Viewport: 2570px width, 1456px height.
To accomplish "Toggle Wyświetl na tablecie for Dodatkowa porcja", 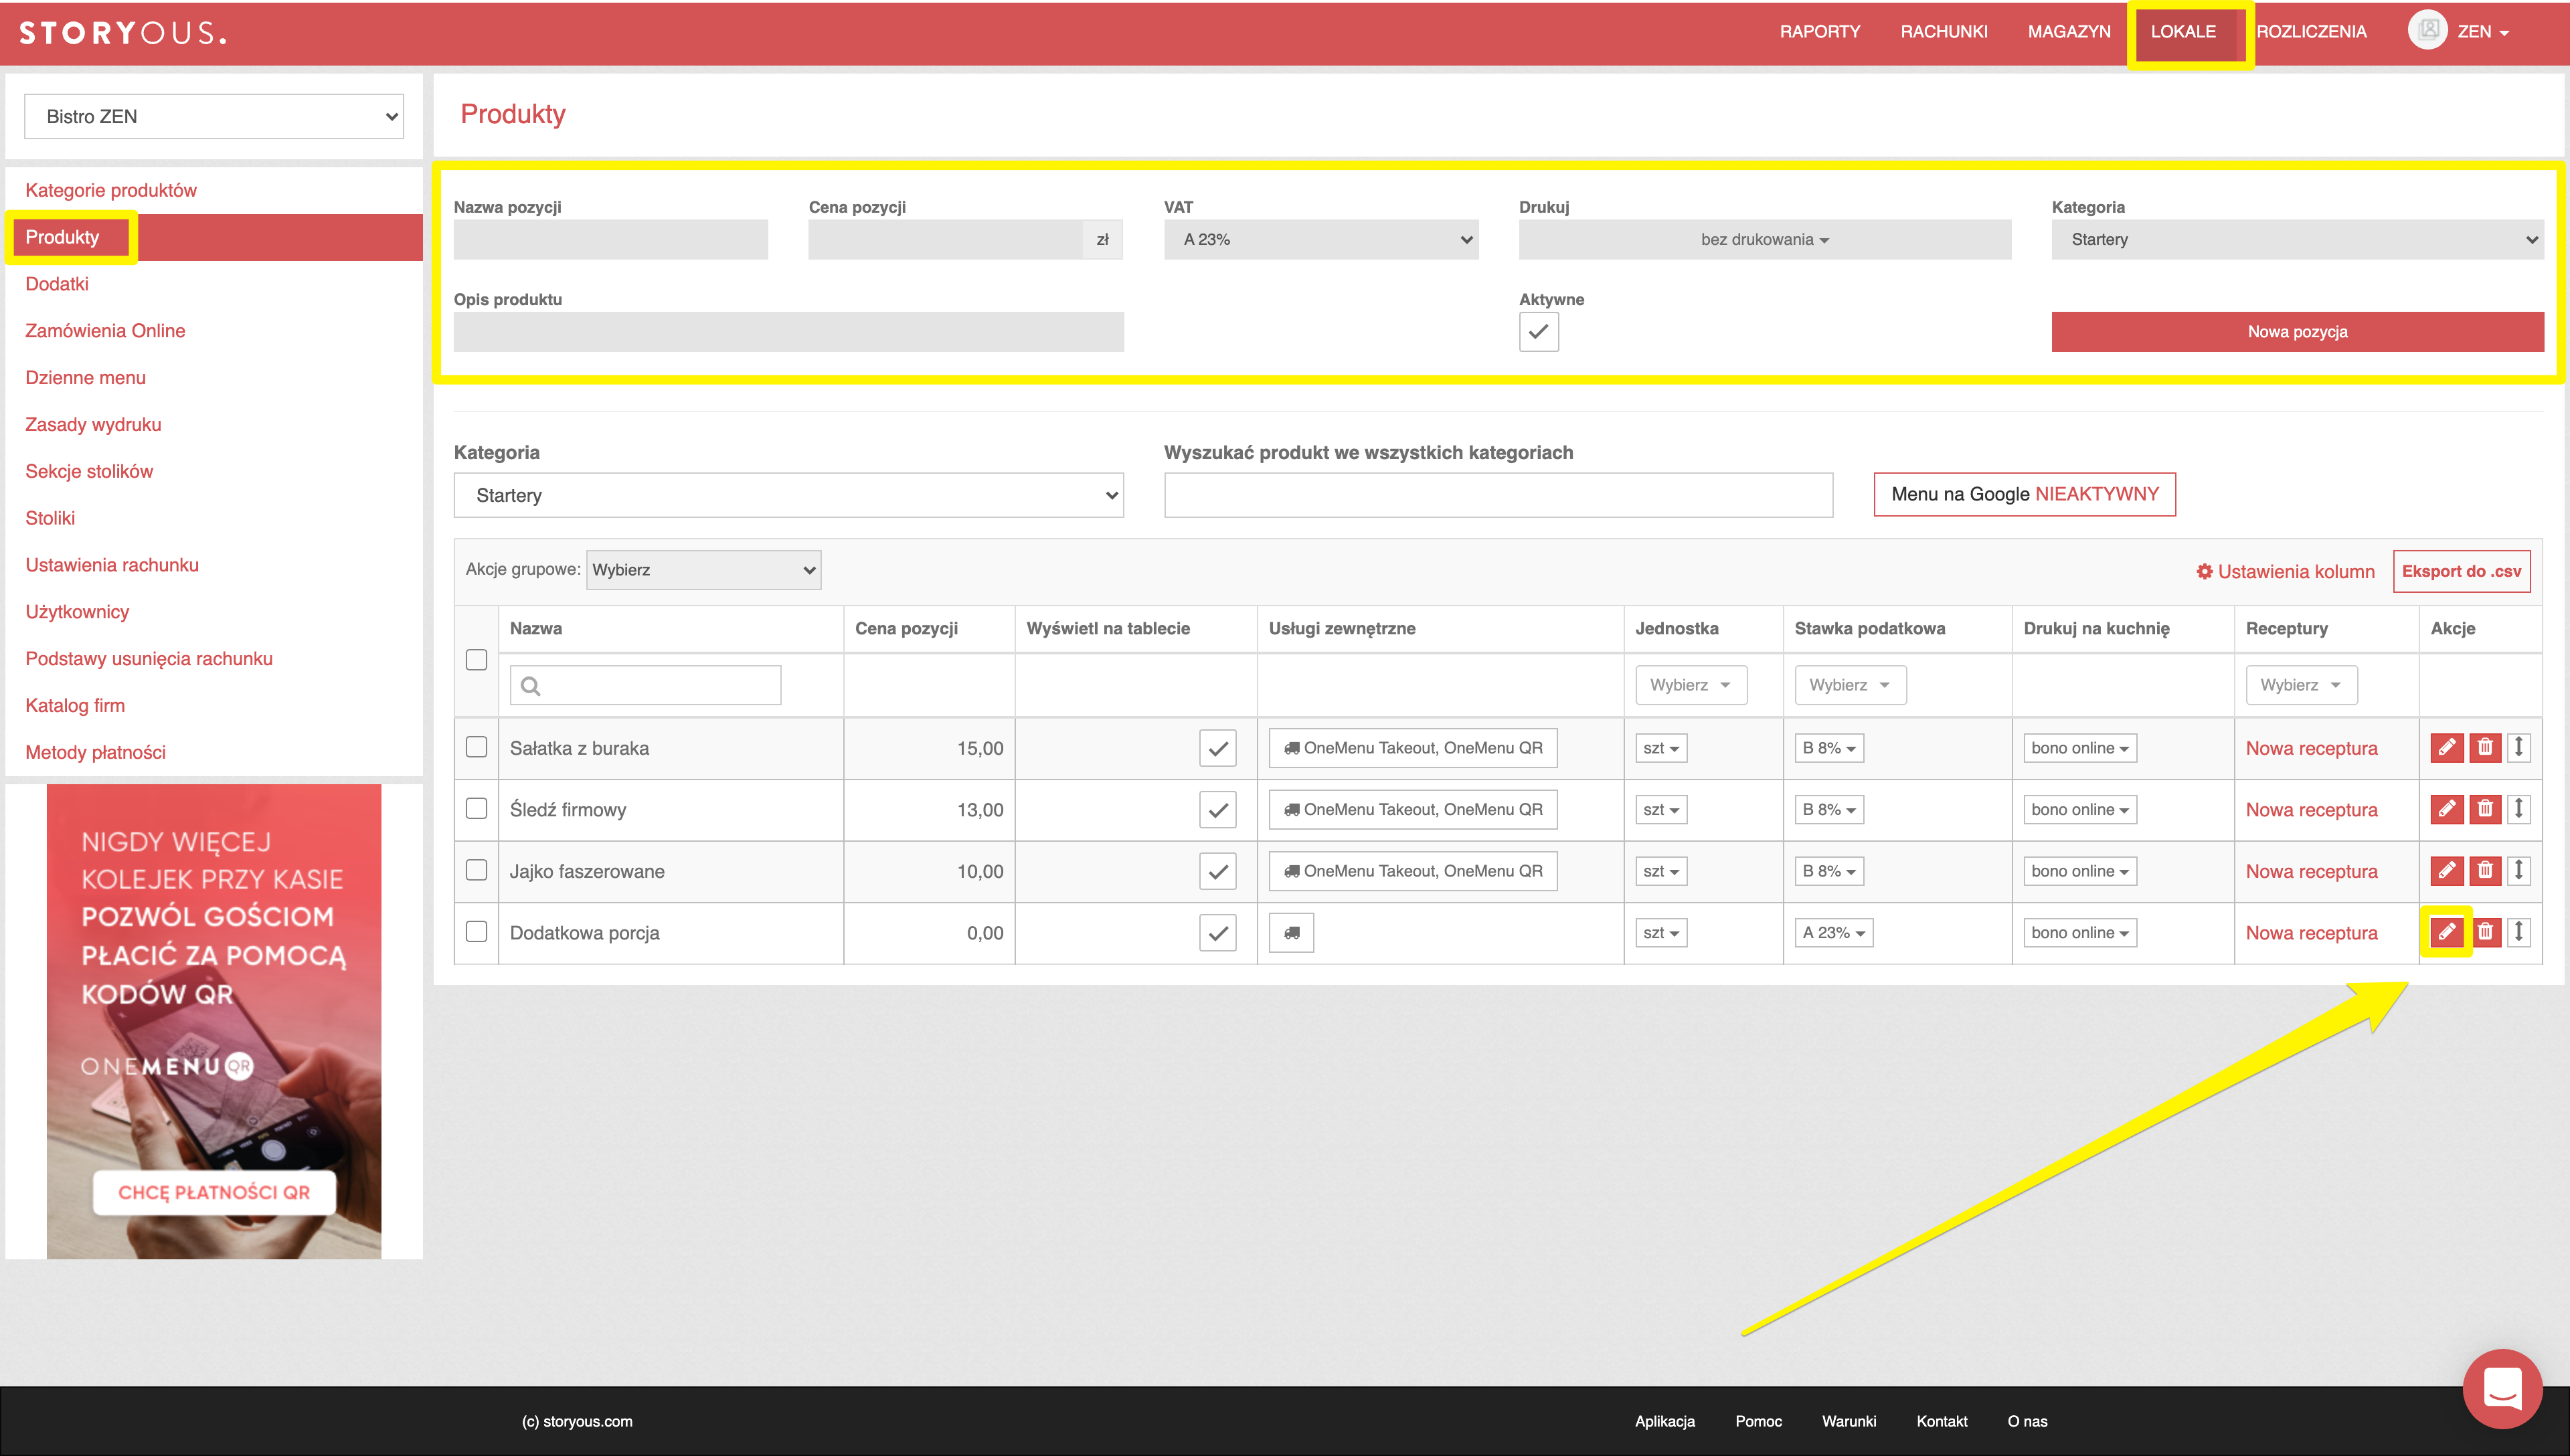I will (x=1217, y=933).
